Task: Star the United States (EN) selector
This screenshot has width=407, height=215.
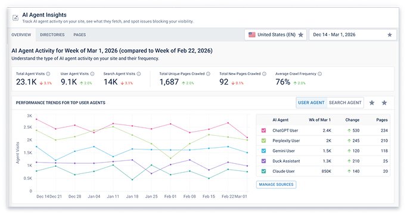Action: [301, 35]
